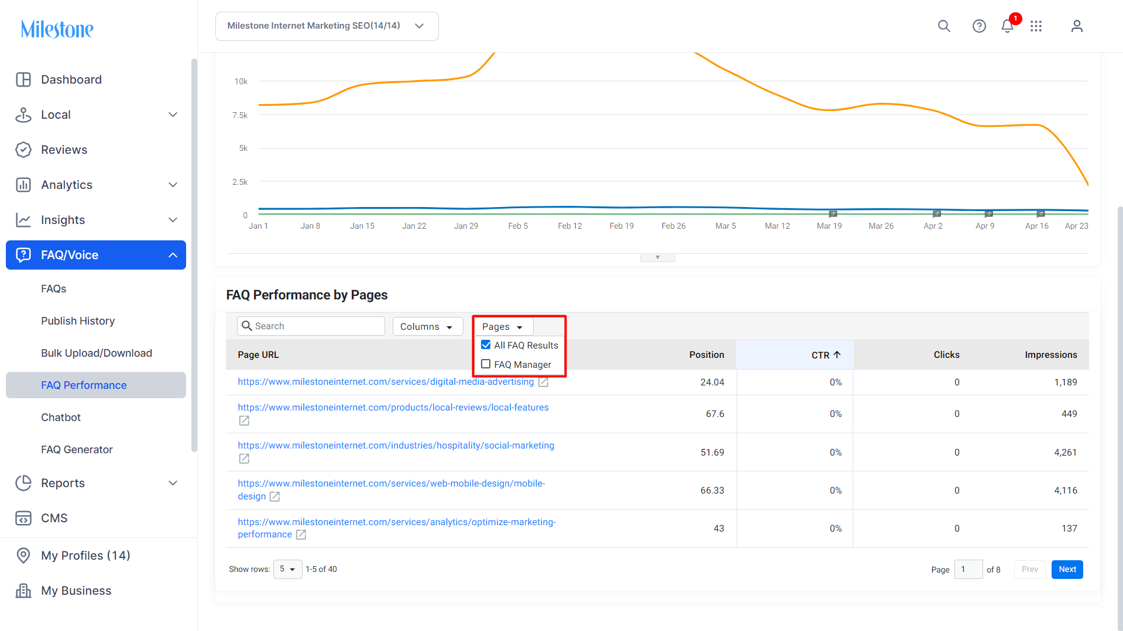Expand the Insights menu chevron

[173, 220]
